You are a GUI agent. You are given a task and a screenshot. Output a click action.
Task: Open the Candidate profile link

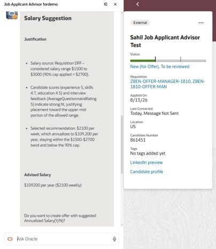[x=146, y=172]
